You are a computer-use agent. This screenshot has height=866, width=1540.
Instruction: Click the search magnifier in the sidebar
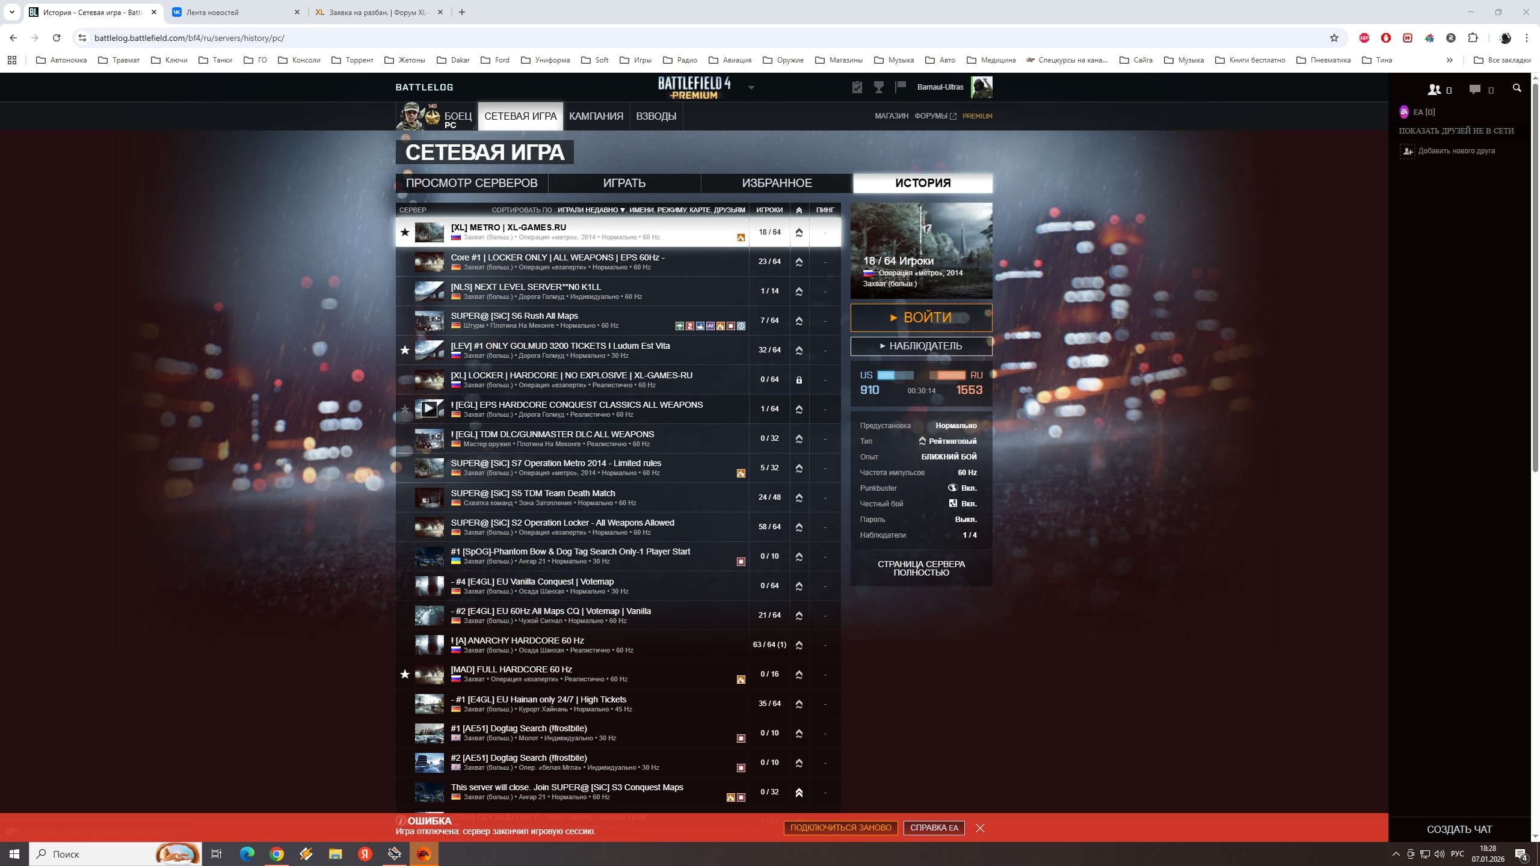[1517, 88]
